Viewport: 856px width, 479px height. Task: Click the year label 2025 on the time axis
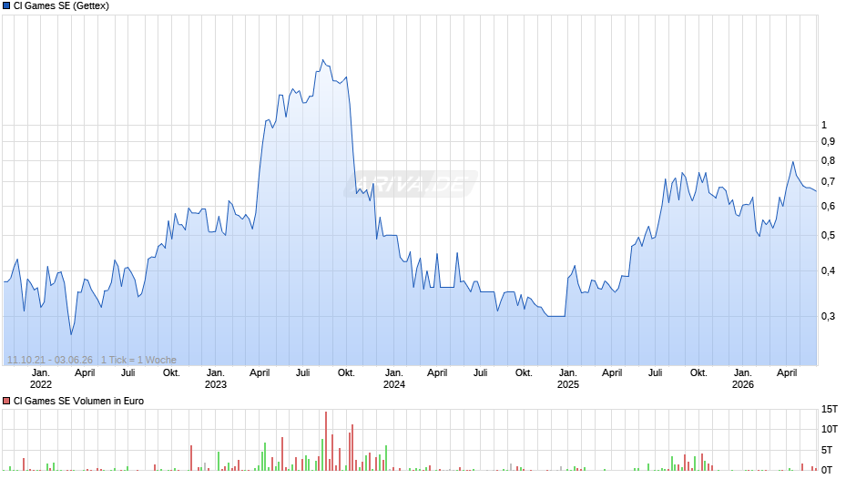(567, 384)
